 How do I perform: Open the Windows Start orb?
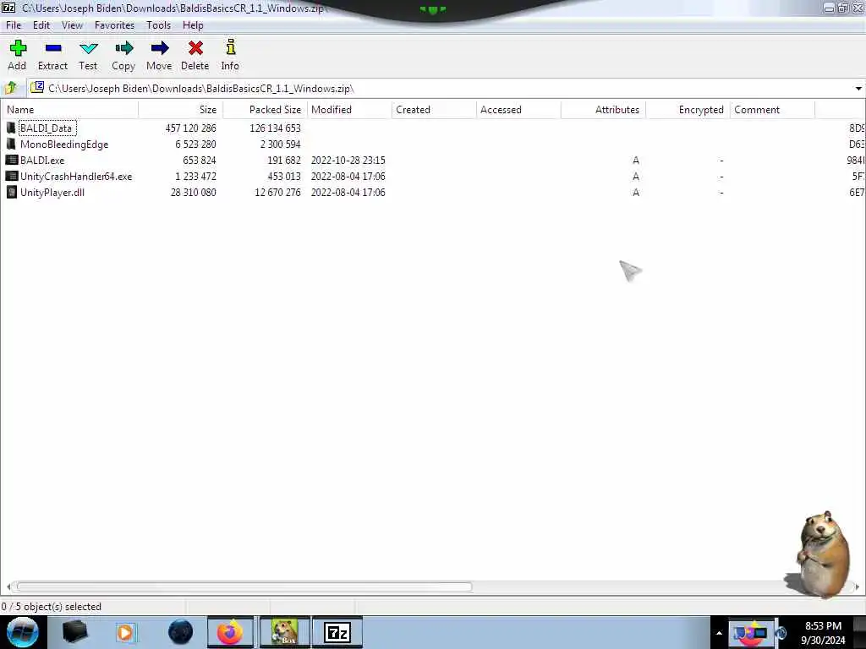pyautogui.click(x=23, y=632)
